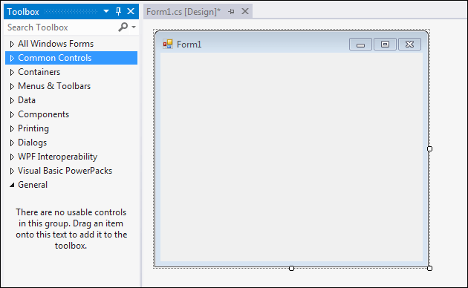The height and width of the screenshot is (288, 468).
Task: Click the bottom-right corner sizing handle
Action: (x=429, y=268)
